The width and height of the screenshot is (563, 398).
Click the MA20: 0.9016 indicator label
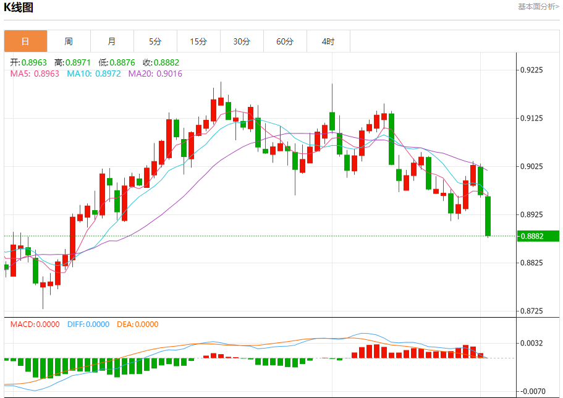click(155, 74)
